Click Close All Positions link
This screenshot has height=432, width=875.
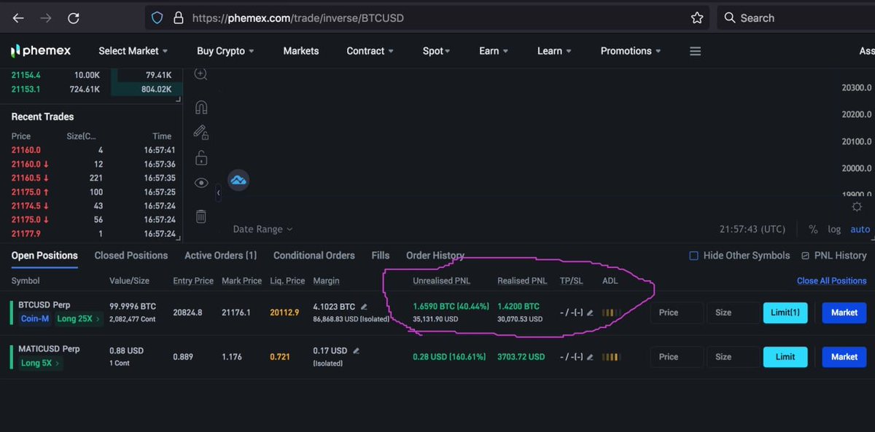point(832,280)
